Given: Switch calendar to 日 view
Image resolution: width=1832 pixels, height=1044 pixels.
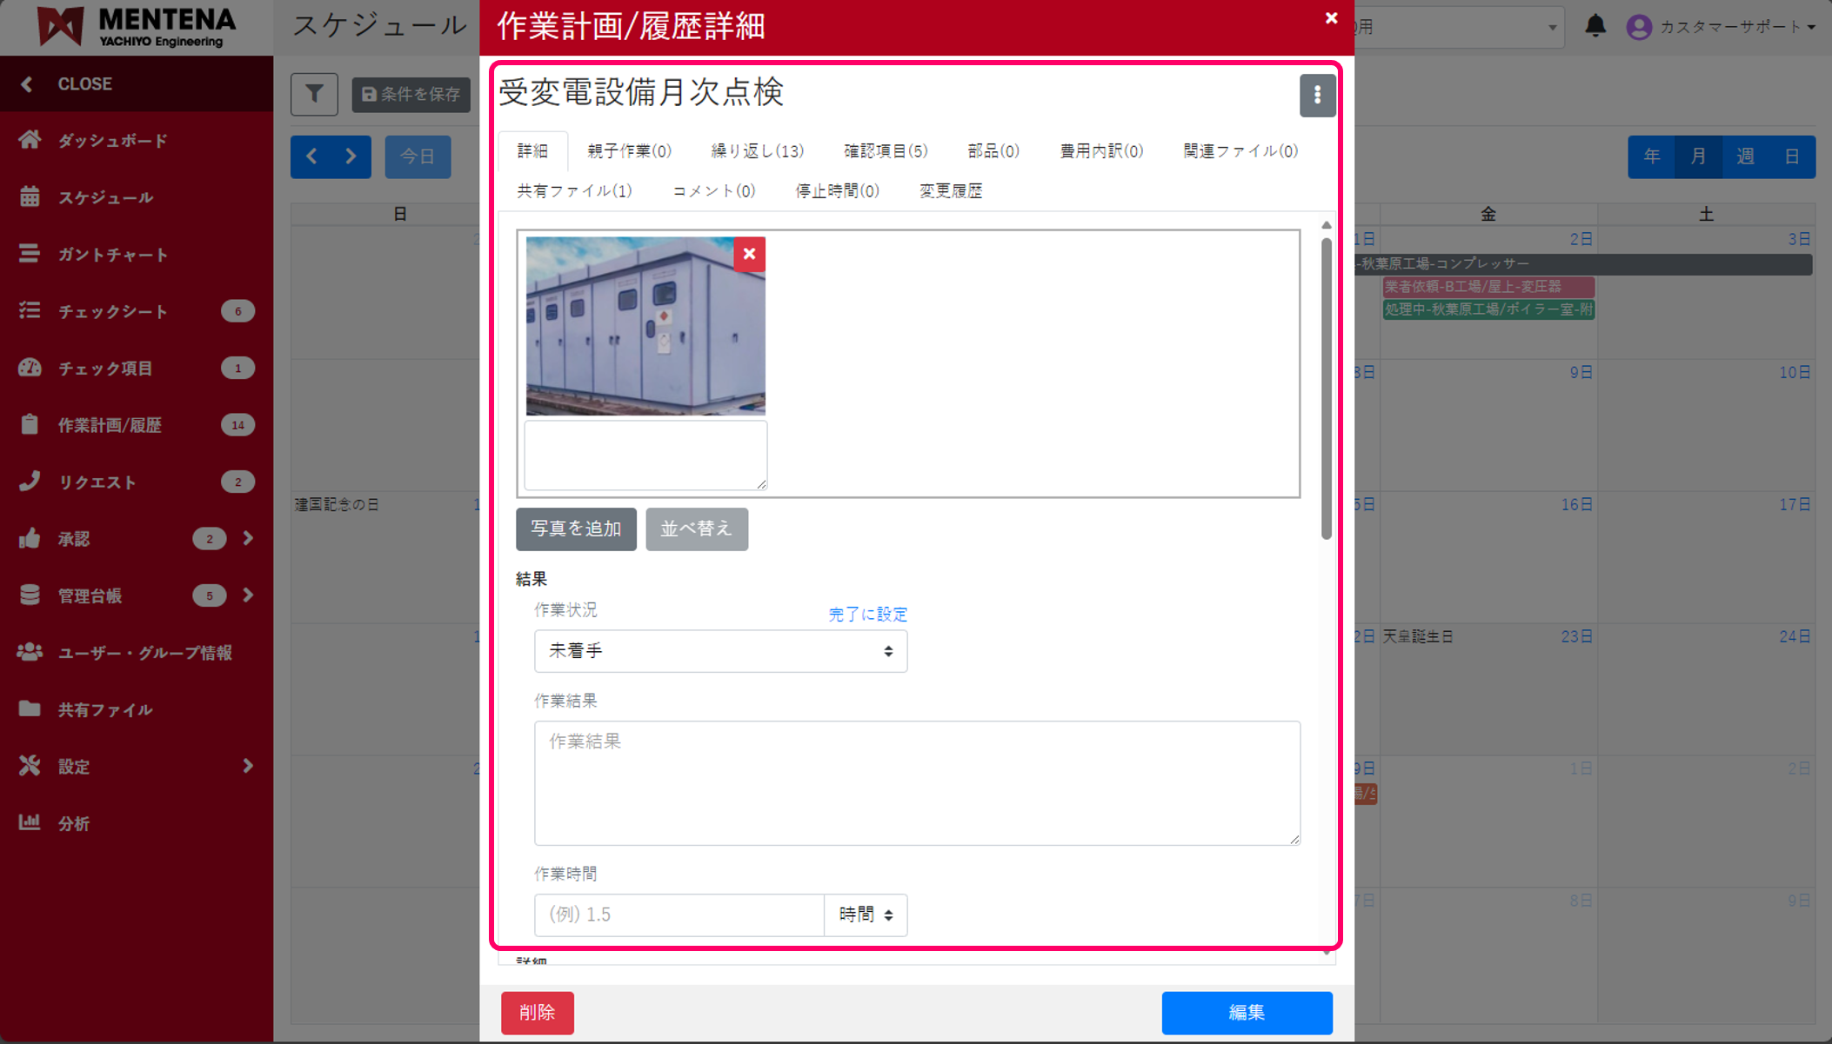Looking at the screenshot, I should pos(1792,156).
